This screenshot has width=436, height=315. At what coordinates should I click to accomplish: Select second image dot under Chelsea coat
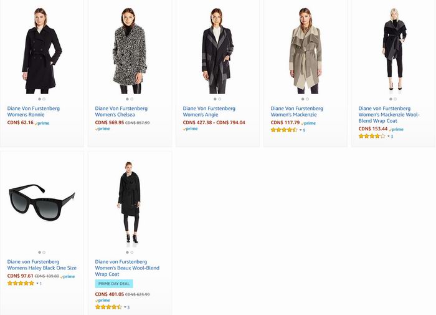[132, 99]
